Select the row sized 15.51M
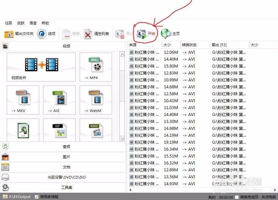The image size is (278, 200). coord(203,156)
